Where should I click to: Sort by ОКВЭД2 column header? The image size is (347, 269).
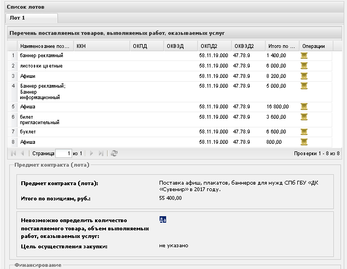coord(249,46)
